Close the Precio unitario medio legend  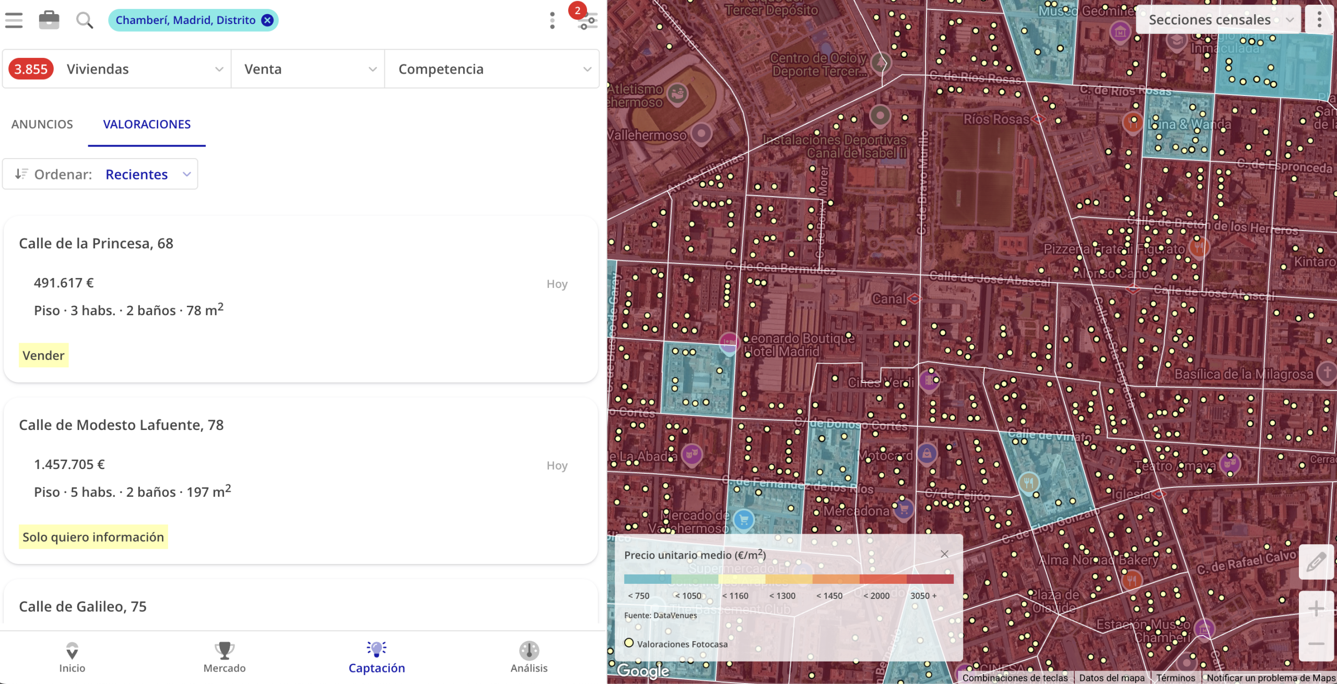pyautogui.click(x=944, y=554)
